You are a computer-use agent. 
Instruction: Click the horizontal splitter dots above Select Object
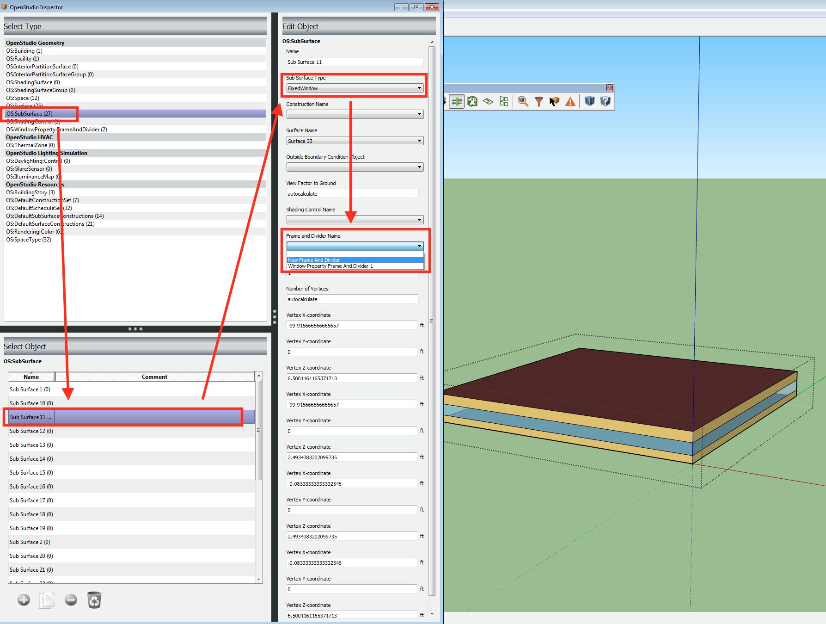[x=135, y=329]
